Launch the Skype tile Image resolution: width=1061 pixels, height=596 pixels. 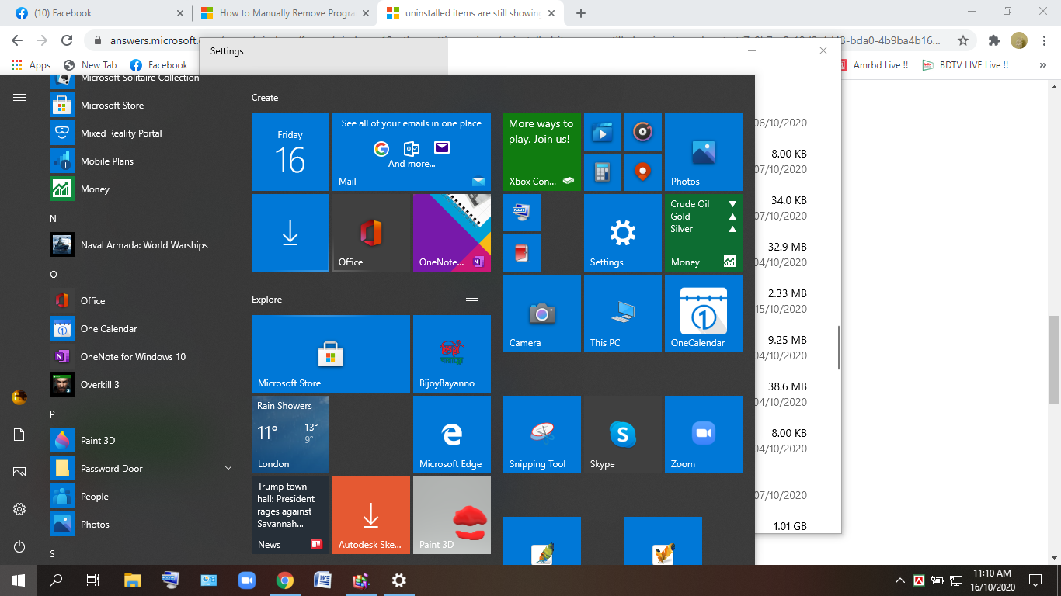coord(622,435)
